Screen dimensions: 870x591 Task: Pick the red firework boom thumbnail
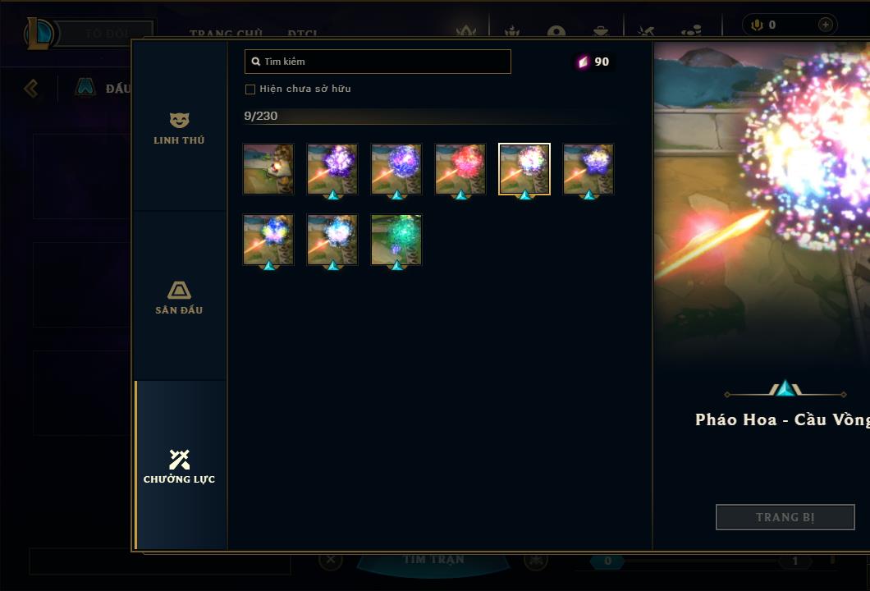(x=460, y=169)
